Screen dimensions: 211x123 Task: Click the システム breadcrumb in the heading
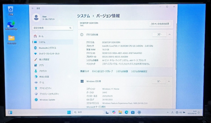coord(83,16)
